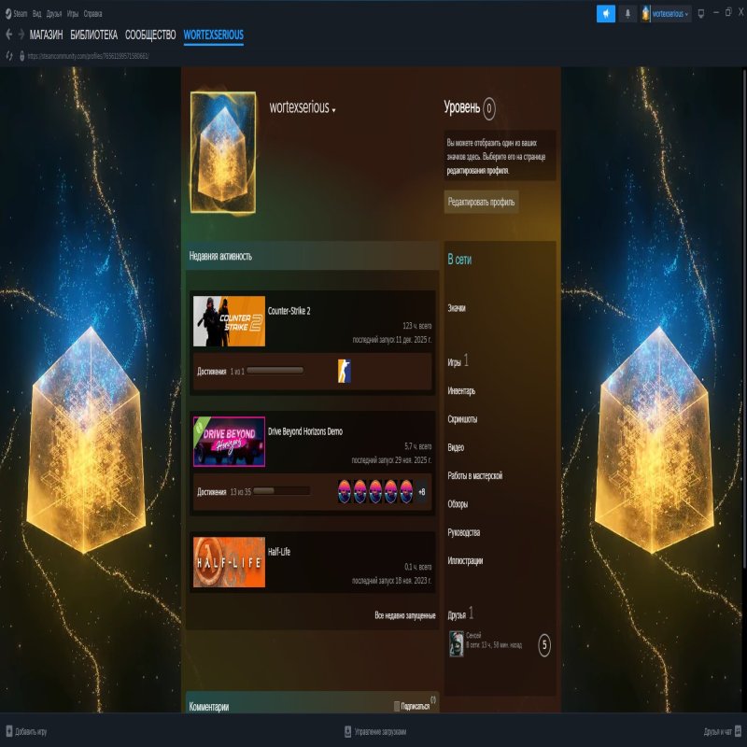This screenshot has width=747, height=747.
Task: Open the Вид menu
Action: tap(36, 14)
